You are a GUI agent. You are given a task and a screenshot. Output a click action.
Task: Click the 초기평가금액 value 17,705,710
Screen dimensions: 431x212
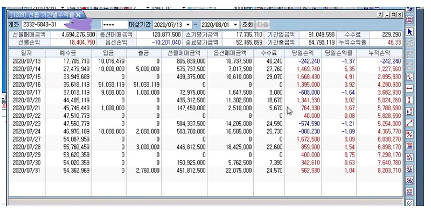(249, 34)
